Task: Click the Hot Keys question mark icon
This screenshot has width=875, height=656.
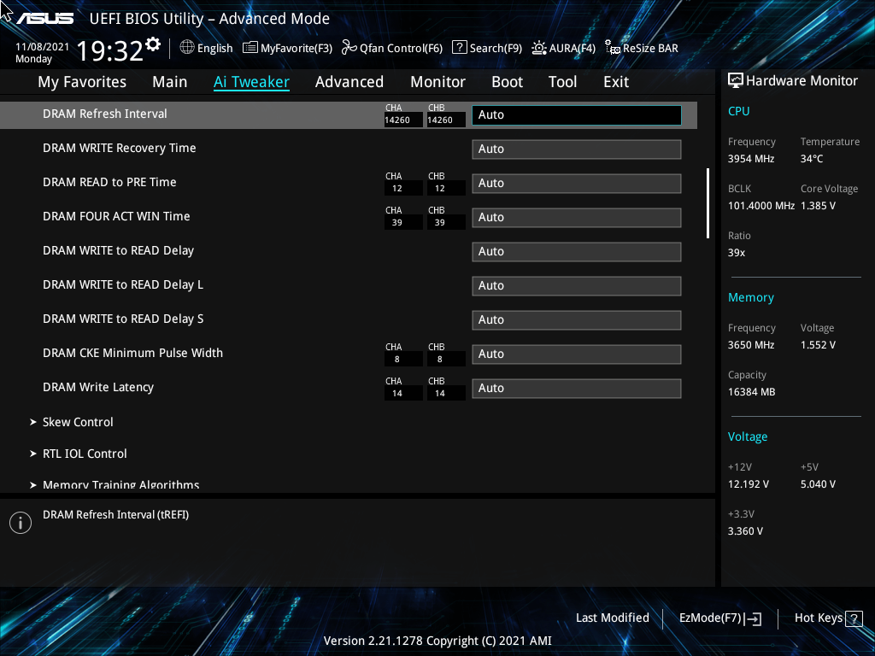Action: pyautogui.click(x=854, y=618)
